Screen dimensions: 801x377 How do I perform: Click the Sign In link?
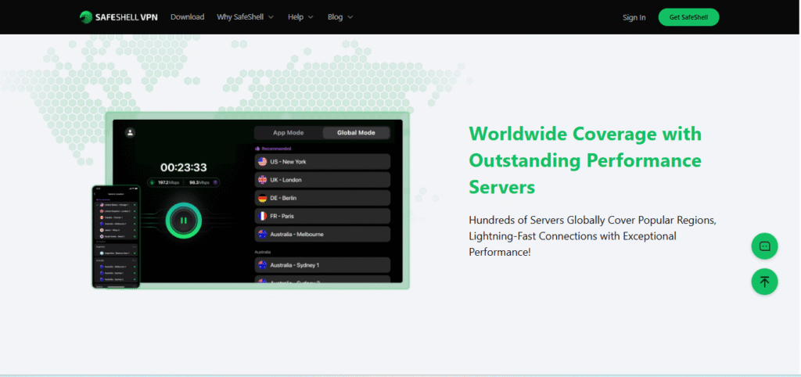[x=634, y=17]
